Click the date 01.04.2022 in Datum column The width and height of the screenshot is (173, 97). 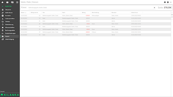coord(24,21)
